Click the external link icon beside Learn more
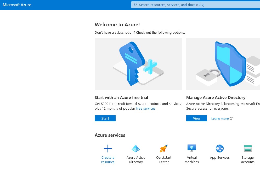The width and height of the screenshot is (260, 172). coord(231,118)
